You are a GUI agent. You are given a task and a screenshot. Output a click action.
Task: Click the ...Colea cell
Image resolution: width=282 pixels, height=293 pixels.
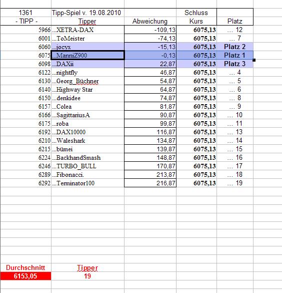coord(87,106)
